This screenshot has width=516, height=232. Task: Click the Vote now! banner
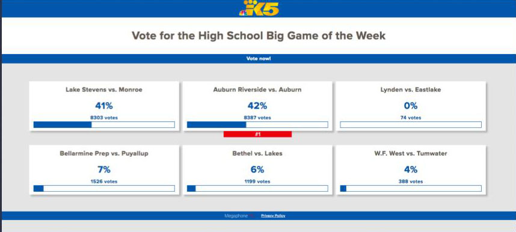point(259,58)
